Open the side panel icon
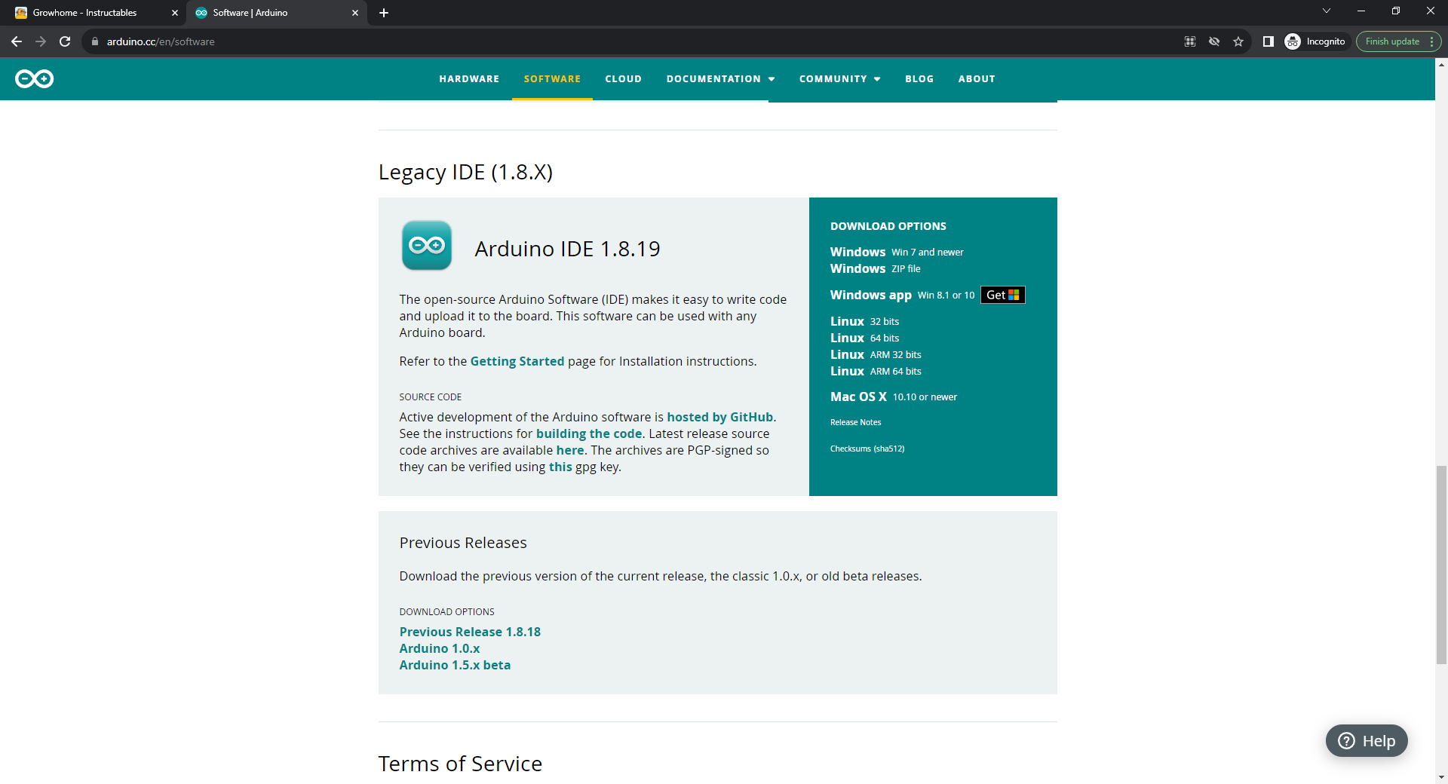The image size is (1448, 784). click(x=1268, y=41)
